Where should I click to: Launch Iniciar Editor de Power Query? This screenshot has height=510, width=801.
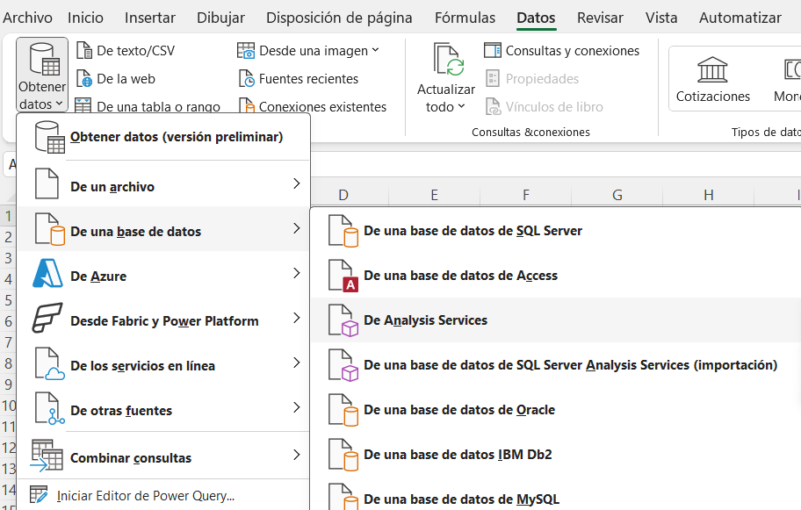coord(145,496)
